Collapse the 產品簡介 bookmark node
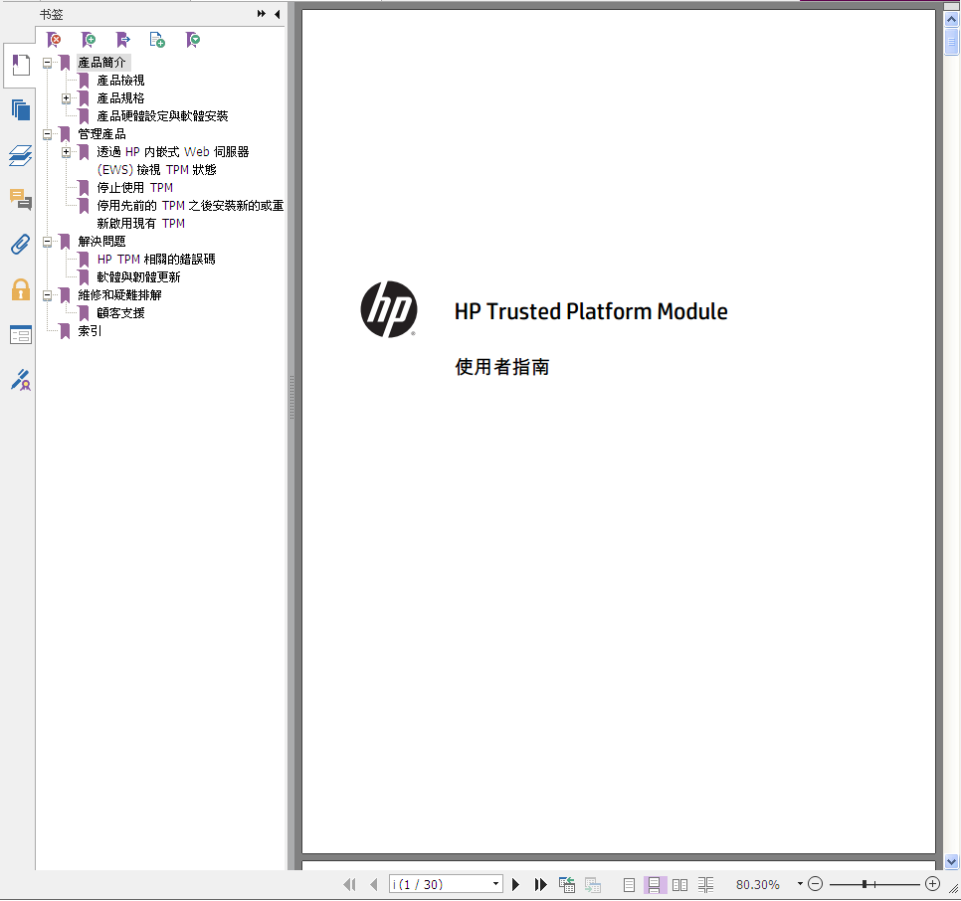961x901 pixels. point(47,63)
